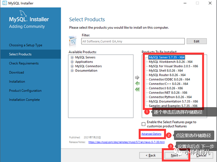Select MySQL Workbench 8.0.26 in install list
Image resolution: width=217 pixels, height=162 pixels.
(x=170, y=62)
